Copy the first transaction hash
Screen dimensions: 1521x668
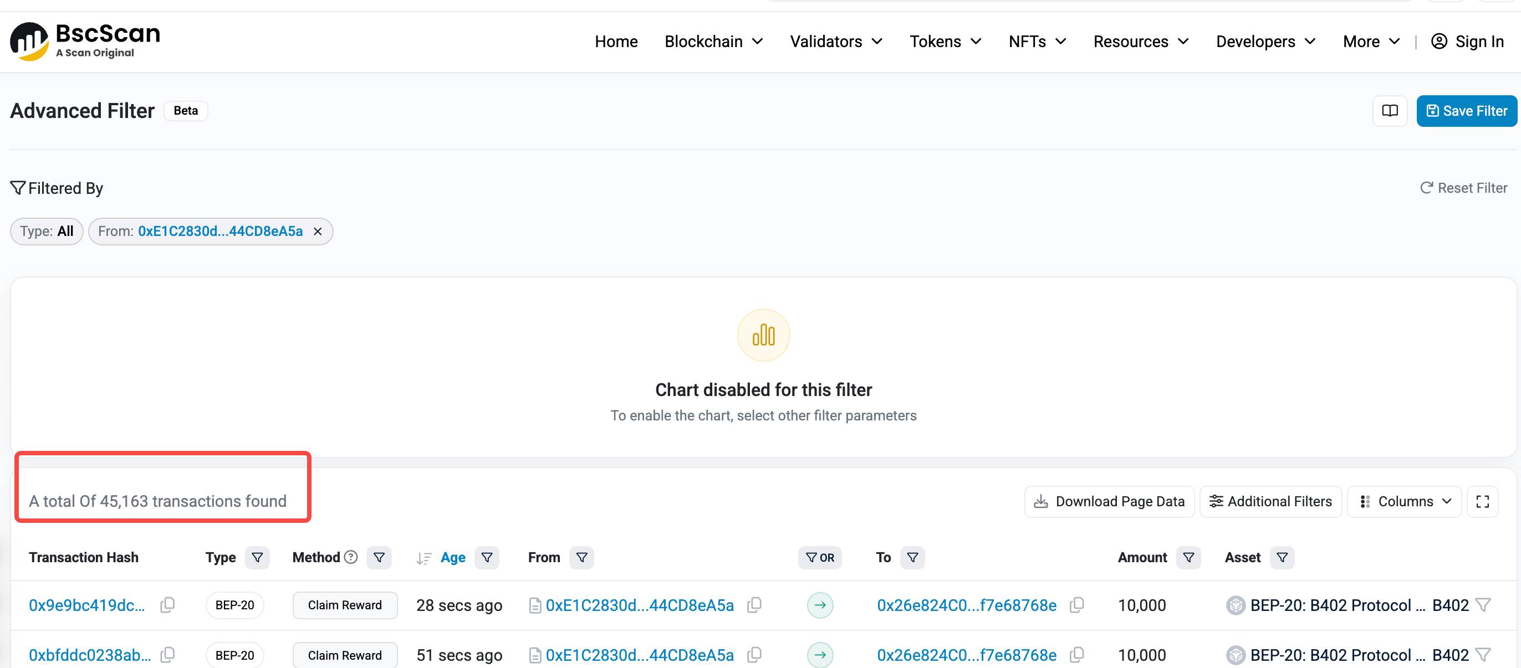[x=166, y=605]
